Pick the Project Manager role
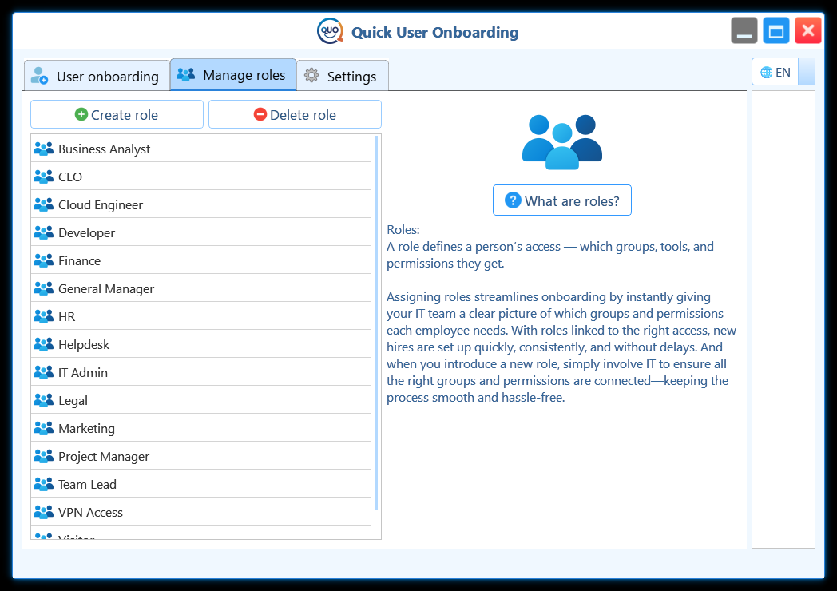837x591 pixels. pos(200,456)
